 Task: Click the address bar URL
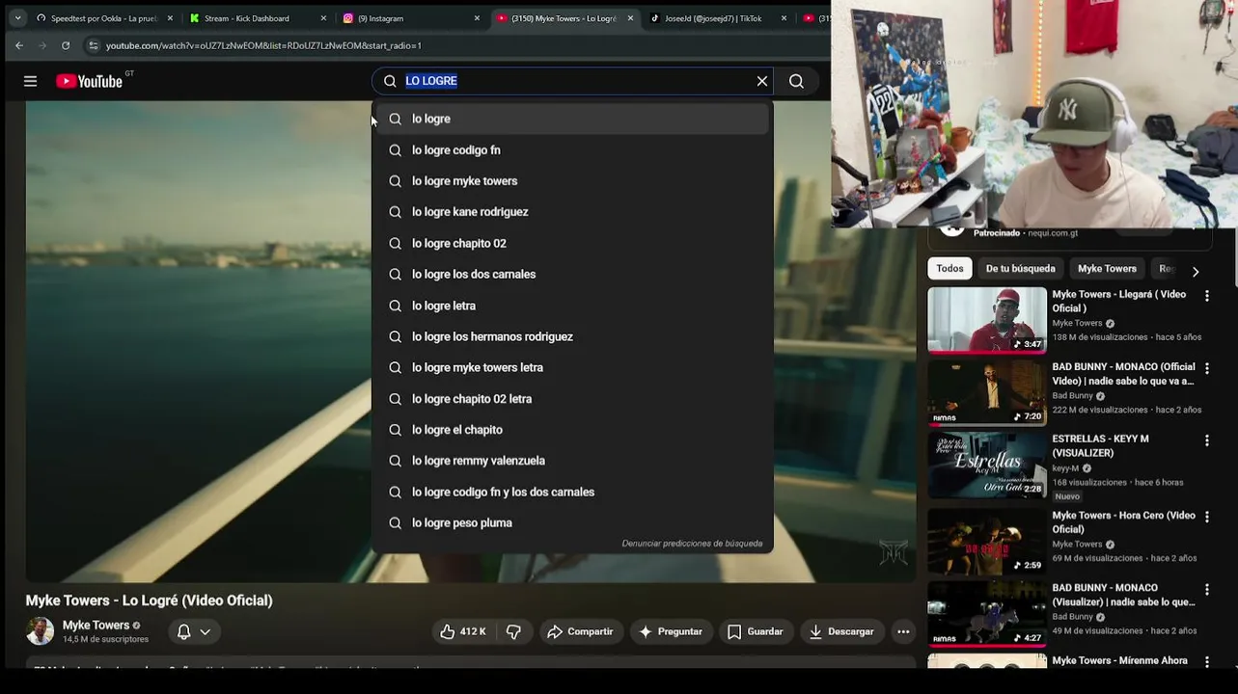point(263,45)
